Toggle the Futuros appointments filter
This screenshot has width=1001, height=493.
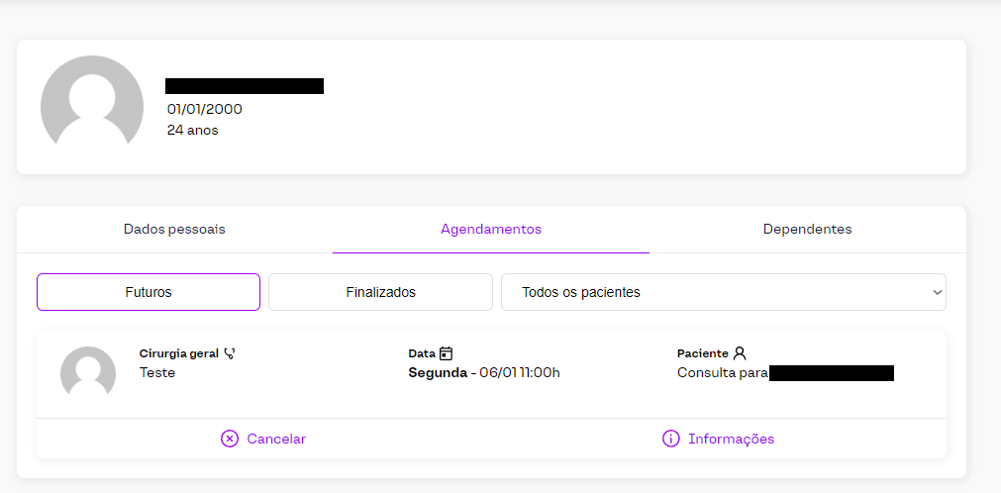coord(149,292)
